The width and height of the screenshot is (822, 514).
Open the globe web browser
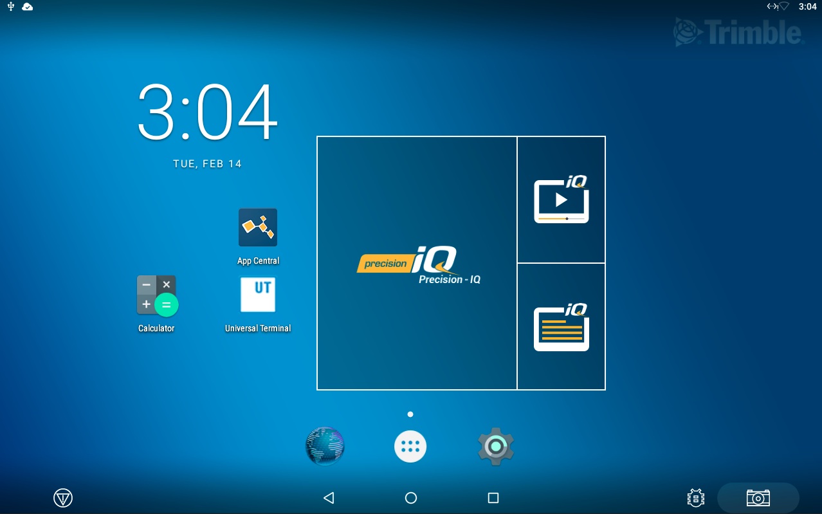click(325, 446)
